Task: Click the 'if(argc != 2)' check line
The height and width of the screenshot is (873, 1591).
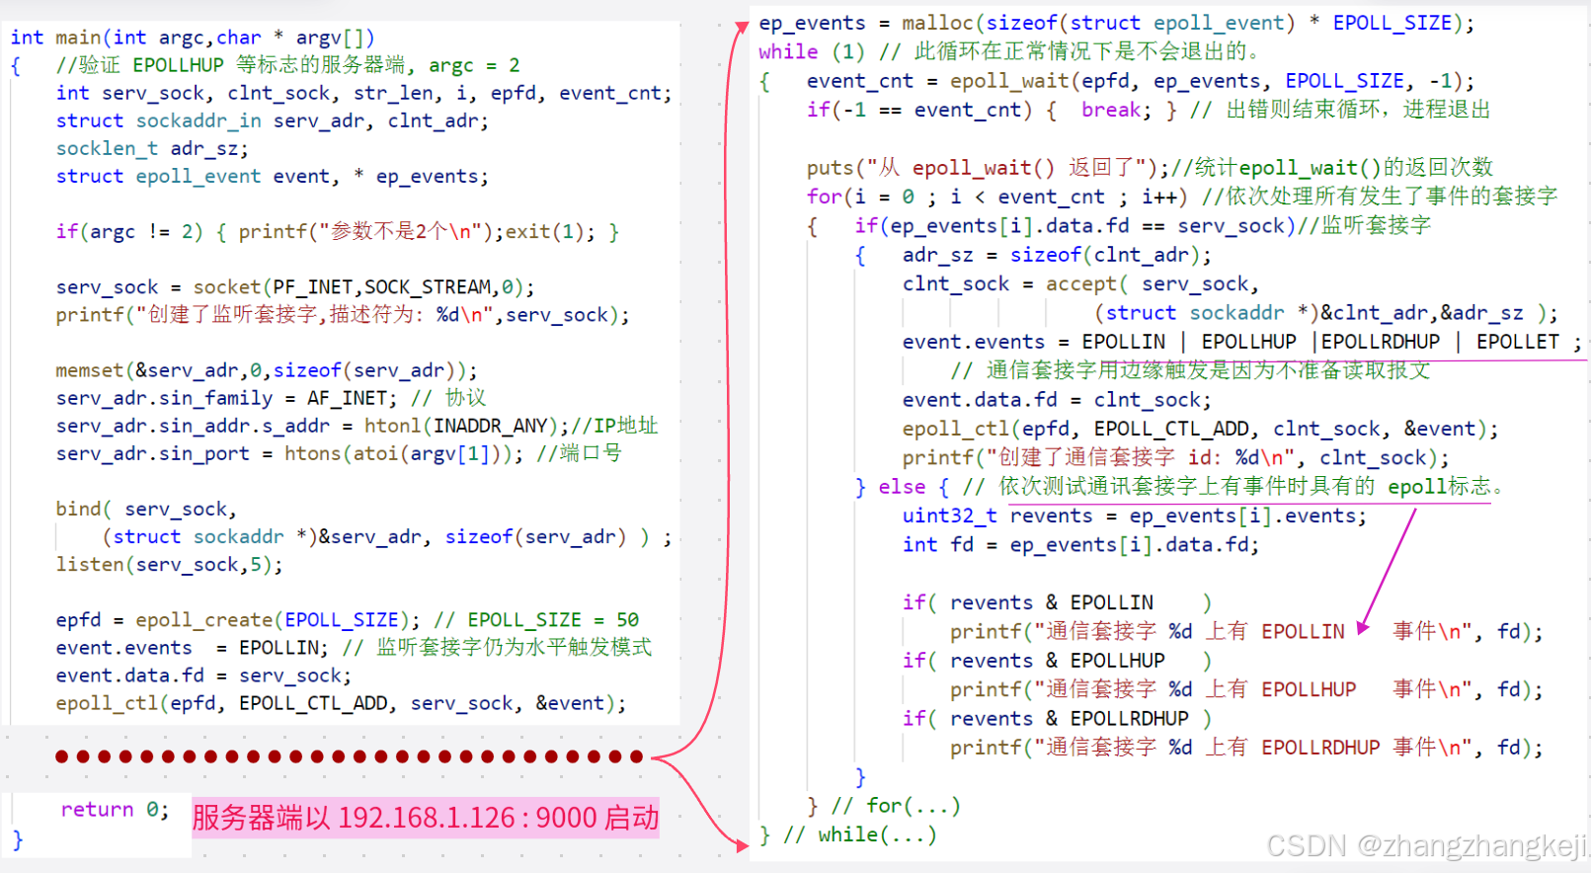Action: pyautogui.click(x=338, y=231)
